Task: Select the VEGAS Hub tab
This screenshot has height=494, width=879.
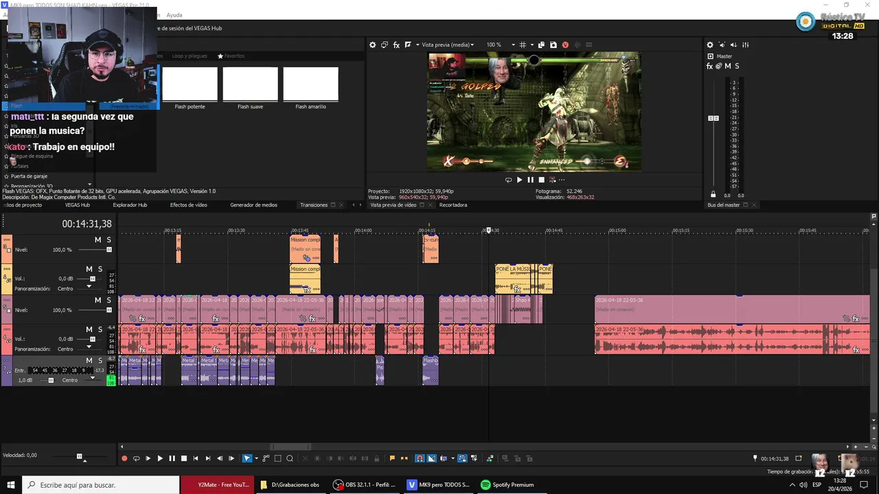Action: [77, 205]
